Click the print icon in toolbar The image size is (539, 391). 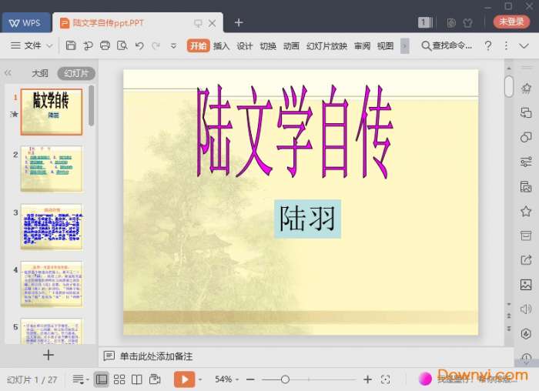[105, 46]
